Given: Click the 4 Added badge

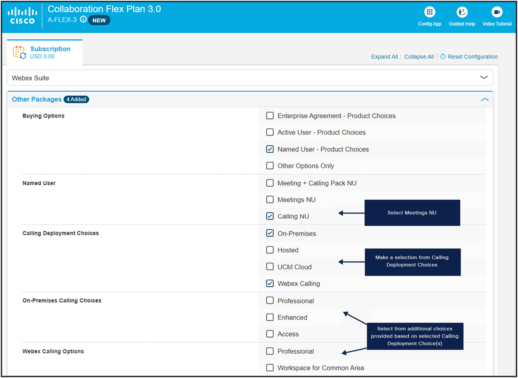Looking at the screenshot, I should 76,99.
